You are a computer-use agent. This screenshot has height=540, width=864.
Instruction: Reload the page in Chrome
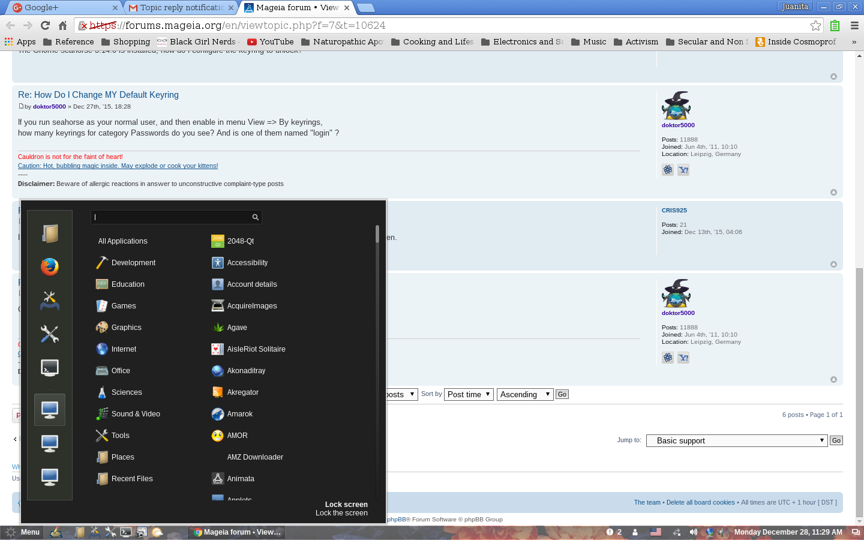coord(45,25)
